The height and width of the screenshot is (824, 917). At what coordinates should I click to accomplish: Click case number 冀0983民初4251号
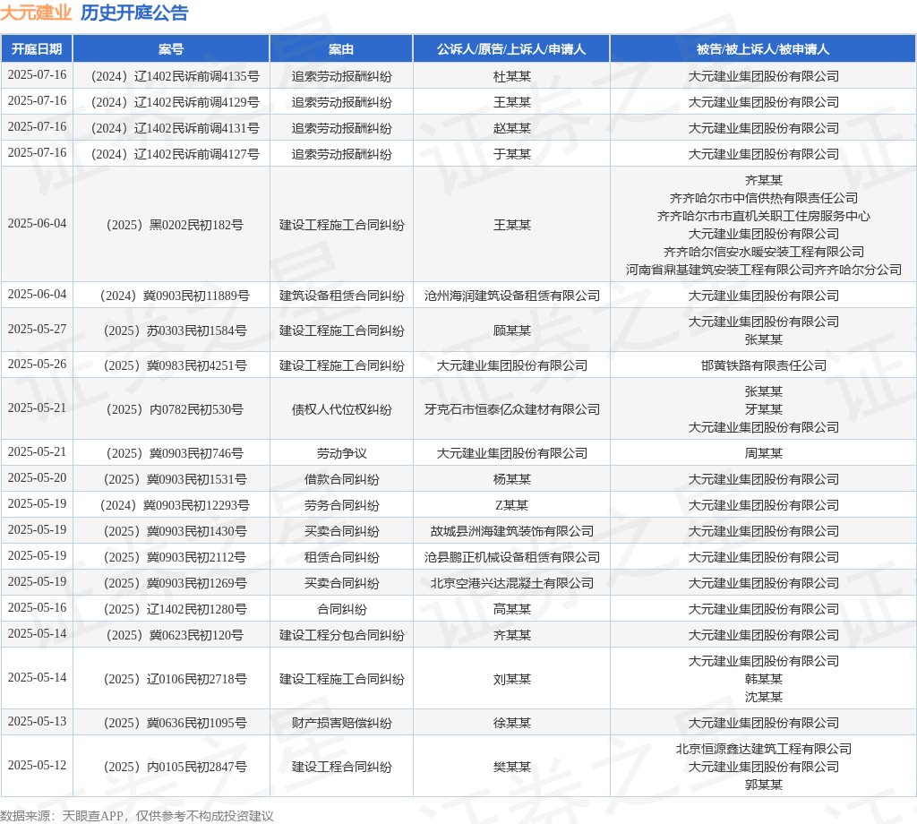[175, 366]
